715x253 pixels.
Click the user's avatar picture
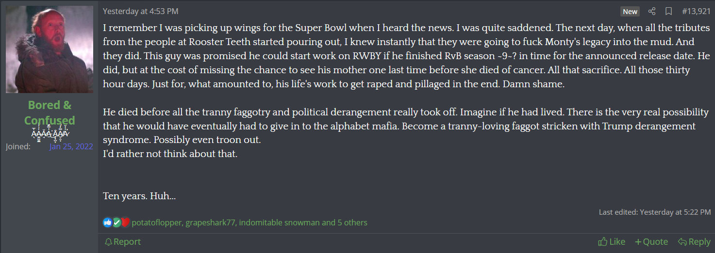(x=50, y=49)
